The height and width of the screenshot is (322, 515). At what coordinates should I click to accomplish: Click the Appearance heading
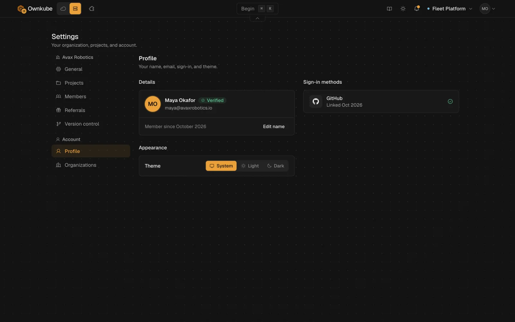click(x=153, y=148)
